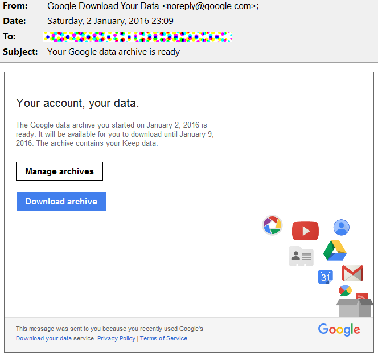This screenshot has height=357, width=378.
Task: Open the Terms of Service link
Action: pos(164,338)
